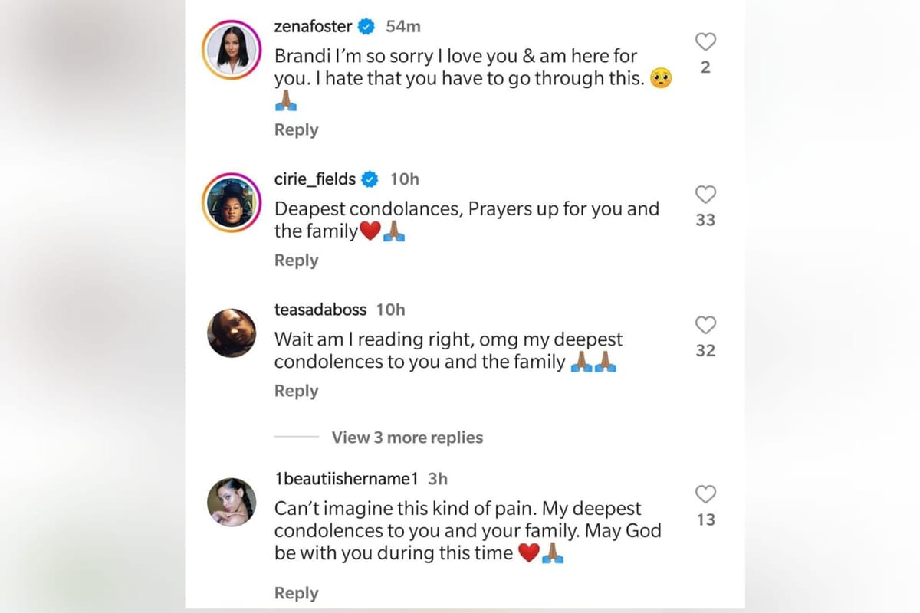Reply to teasadaboss's comment
Viewport: 920px width, 613px height.
point(296,391)
